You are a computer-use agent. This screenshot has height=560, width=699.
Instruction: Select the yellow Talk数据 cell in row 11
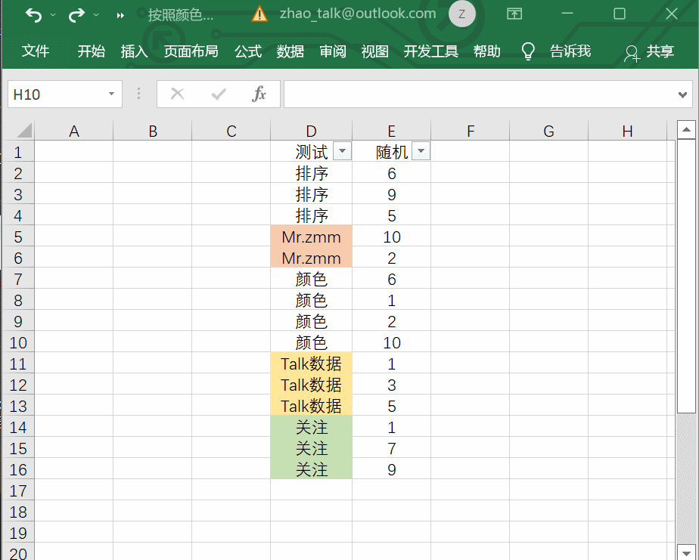(x=311, y=364)
